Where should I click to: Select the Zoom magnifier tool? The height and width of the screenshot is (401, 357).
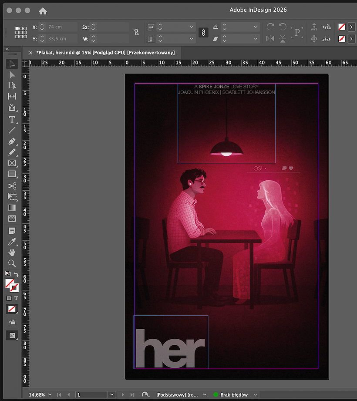pos(12,263)
